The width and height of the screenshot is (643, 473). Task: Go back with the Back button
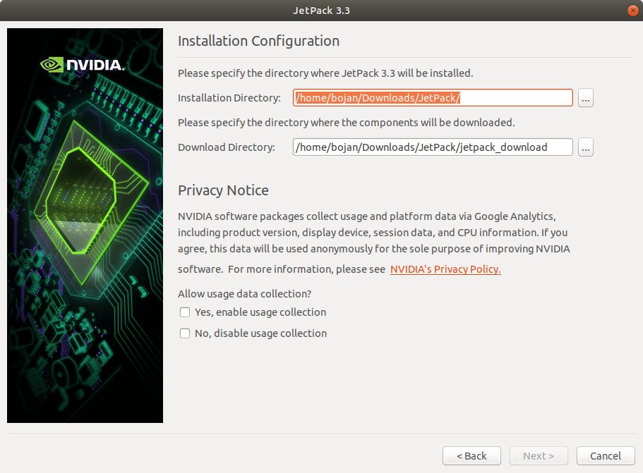471,456
